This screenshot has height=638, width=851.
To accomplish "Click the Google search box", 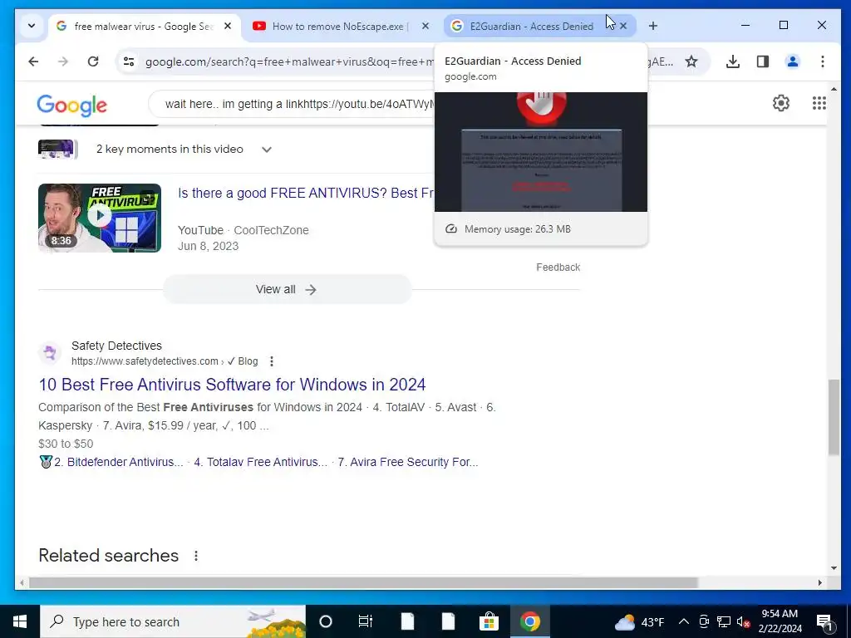I will point(292,104).
